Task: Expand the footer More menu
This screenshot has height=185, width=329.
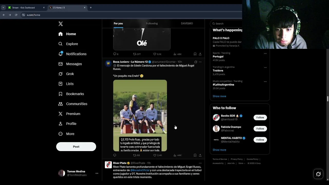Action: [x=241, y=163]
